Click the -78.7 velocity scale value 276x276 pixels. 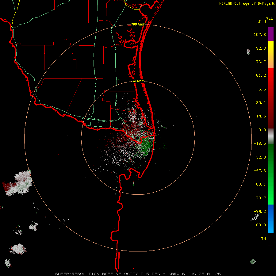260,198
